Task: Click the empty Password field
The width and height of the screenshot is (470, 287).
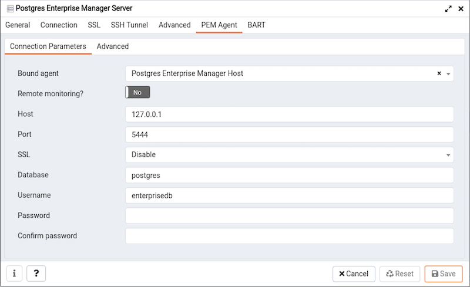Action: click(x=289, y=216)
